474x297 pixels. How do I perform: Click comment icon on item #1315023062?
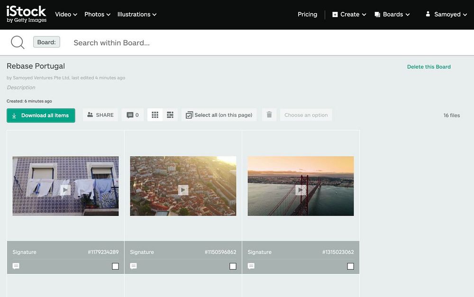pyautogui.click(x=251, y=266)
